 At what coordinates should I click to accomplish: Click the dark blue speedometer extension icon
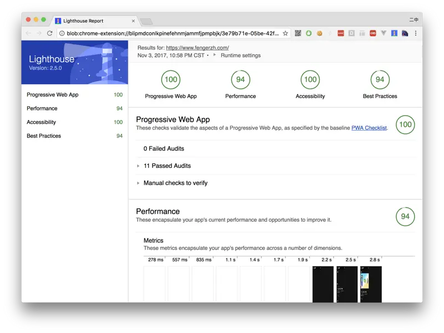[405, 33]
